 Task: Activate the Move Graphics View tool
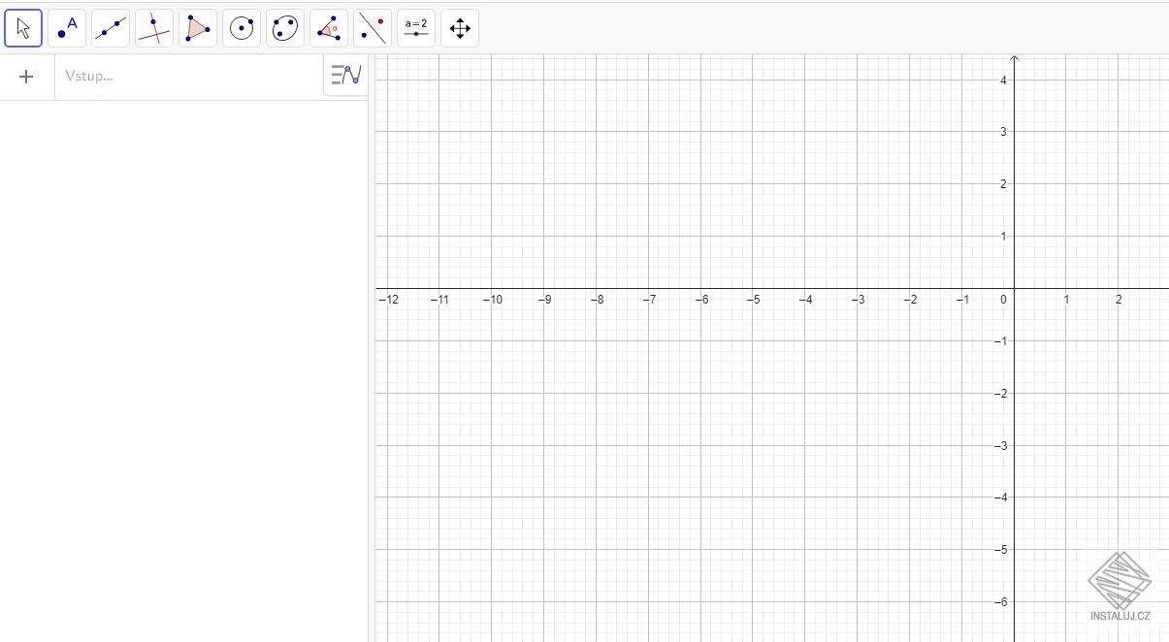click(460, 28)
